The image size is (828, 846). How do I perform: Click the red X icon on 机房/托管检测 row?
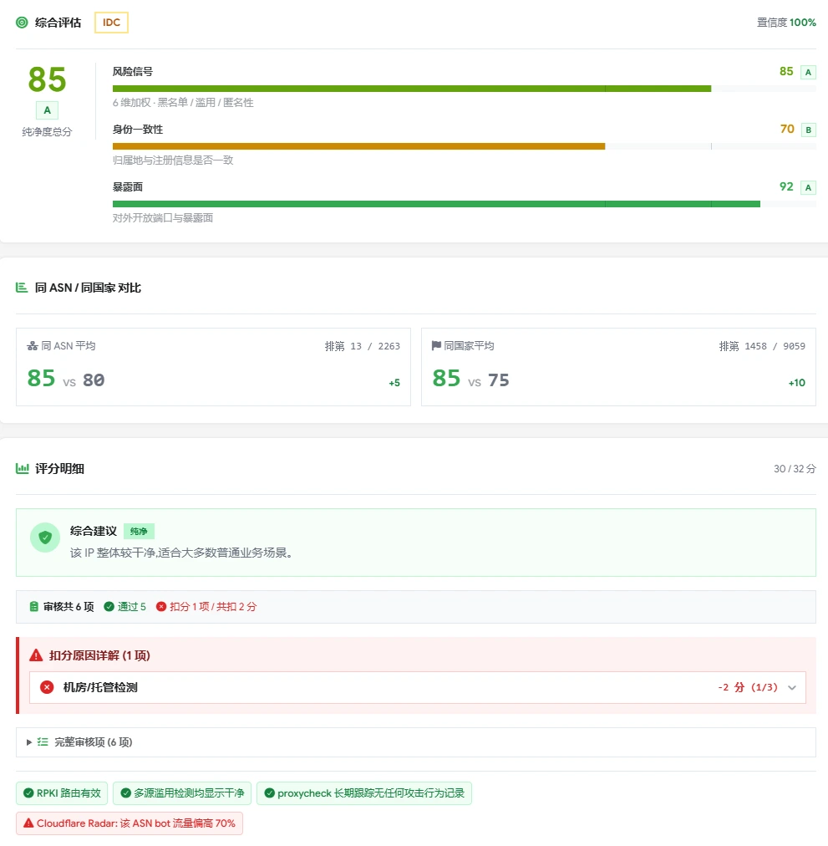47,687
